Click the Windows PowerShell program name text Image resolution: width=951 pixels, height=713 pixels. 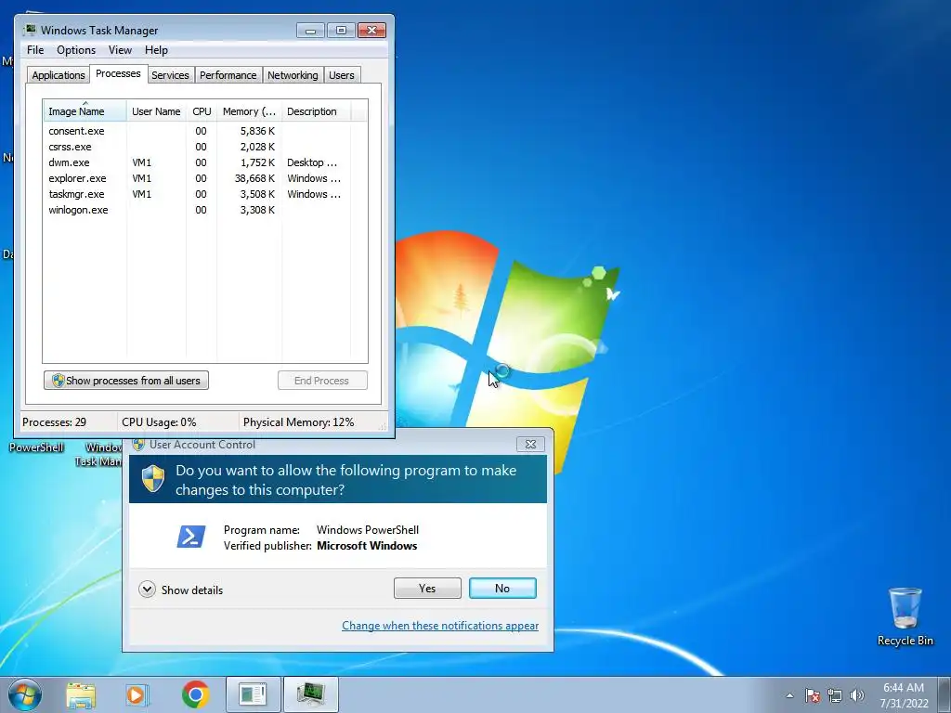pos(368,530)
